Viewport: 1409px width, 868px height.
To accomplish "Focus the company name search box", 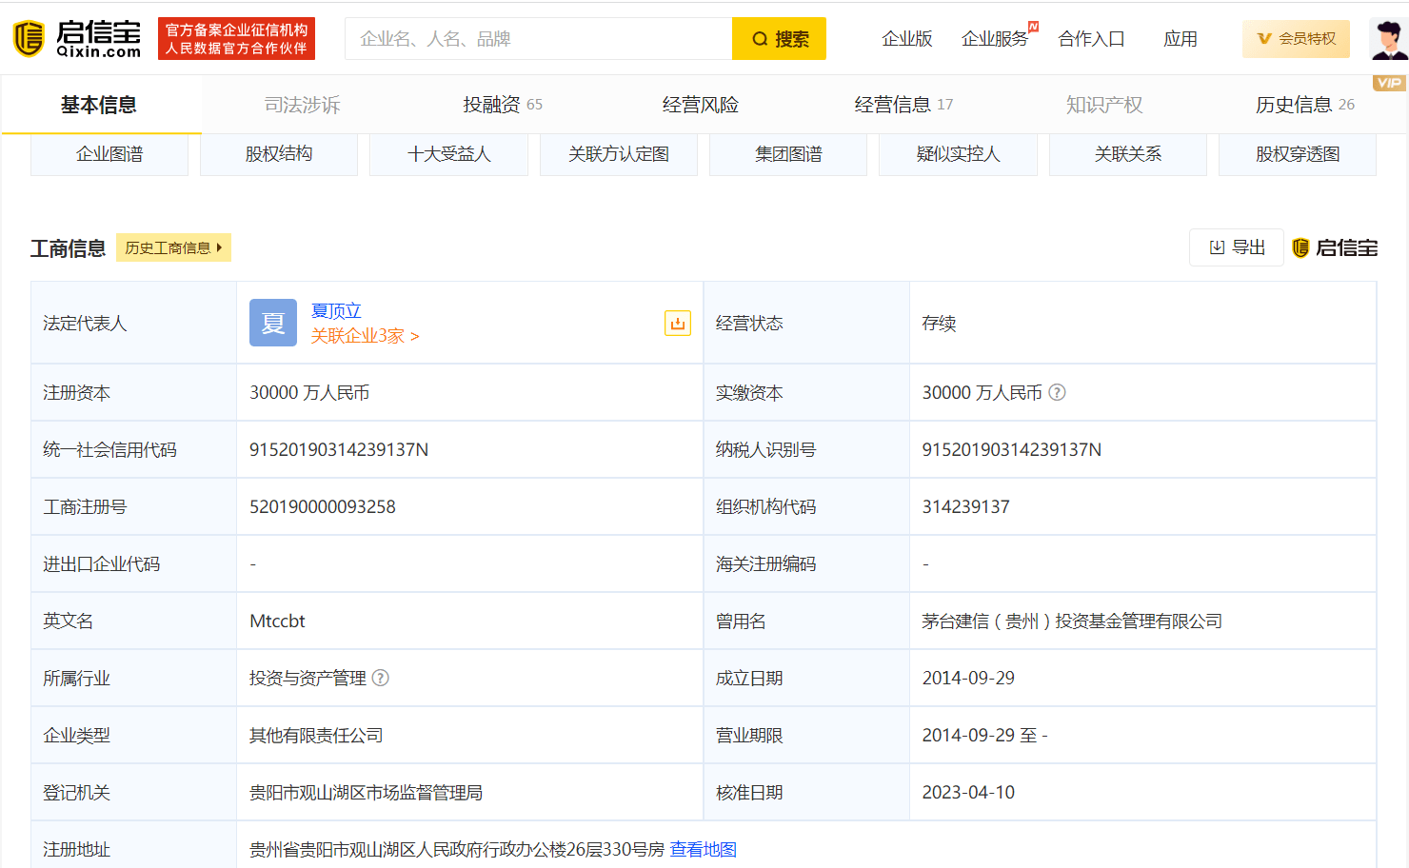I will click(539, 39).
